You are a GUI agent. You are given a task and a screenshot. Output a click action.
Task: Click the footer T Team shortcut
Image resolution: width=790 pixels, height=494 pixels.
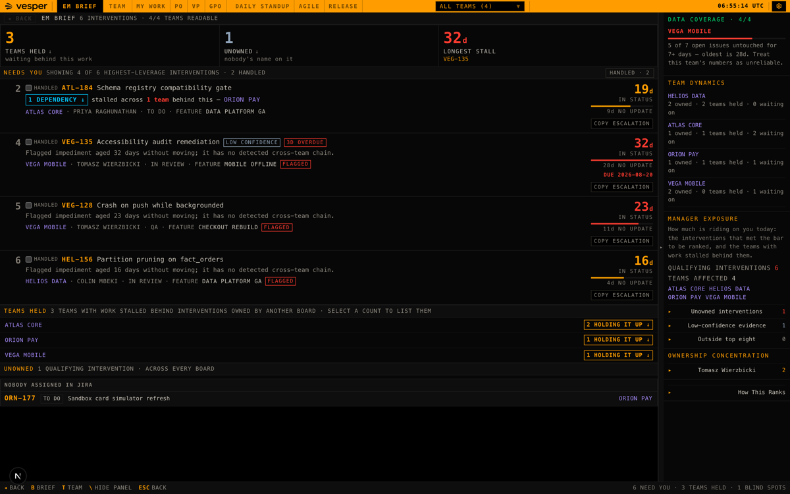[72, 487]
